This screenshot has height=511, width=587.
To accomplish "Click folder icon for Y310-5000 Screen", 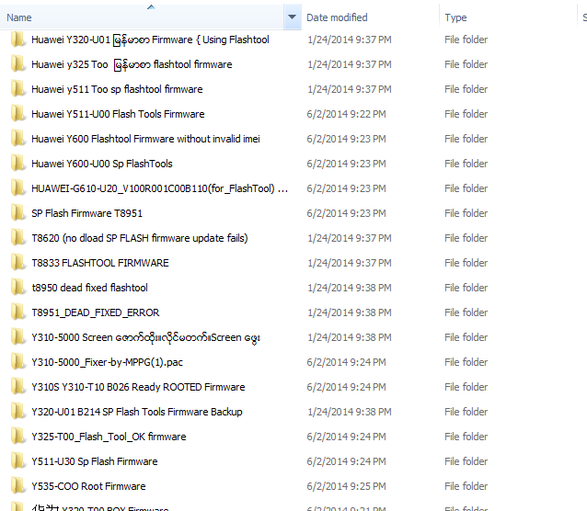I will pos(17,337).
